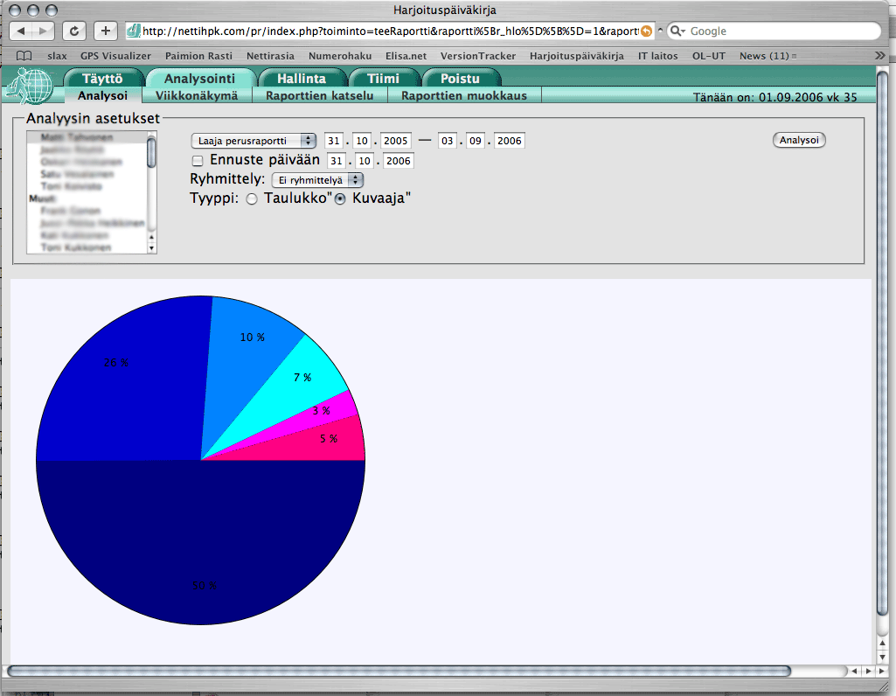Image resolution: width=896 pixels, height=696 pixels.
Task: Open the Tiimi tab
Action: 383,79
